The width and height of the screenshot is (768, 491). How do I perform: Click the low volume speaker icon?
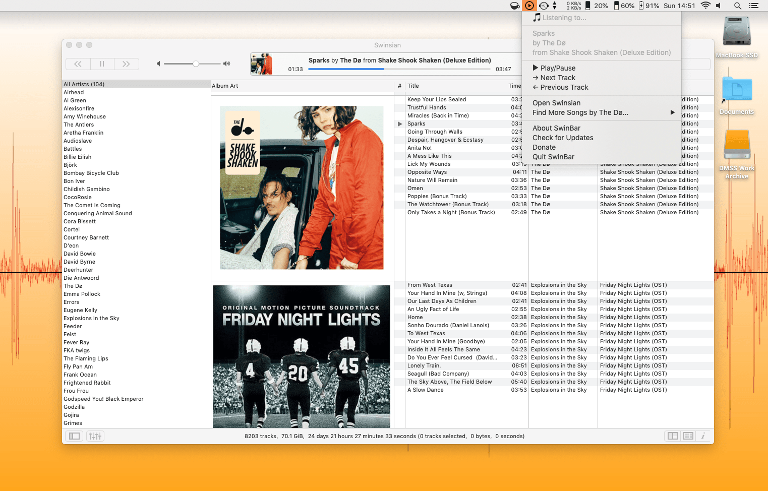coord(158,64)
